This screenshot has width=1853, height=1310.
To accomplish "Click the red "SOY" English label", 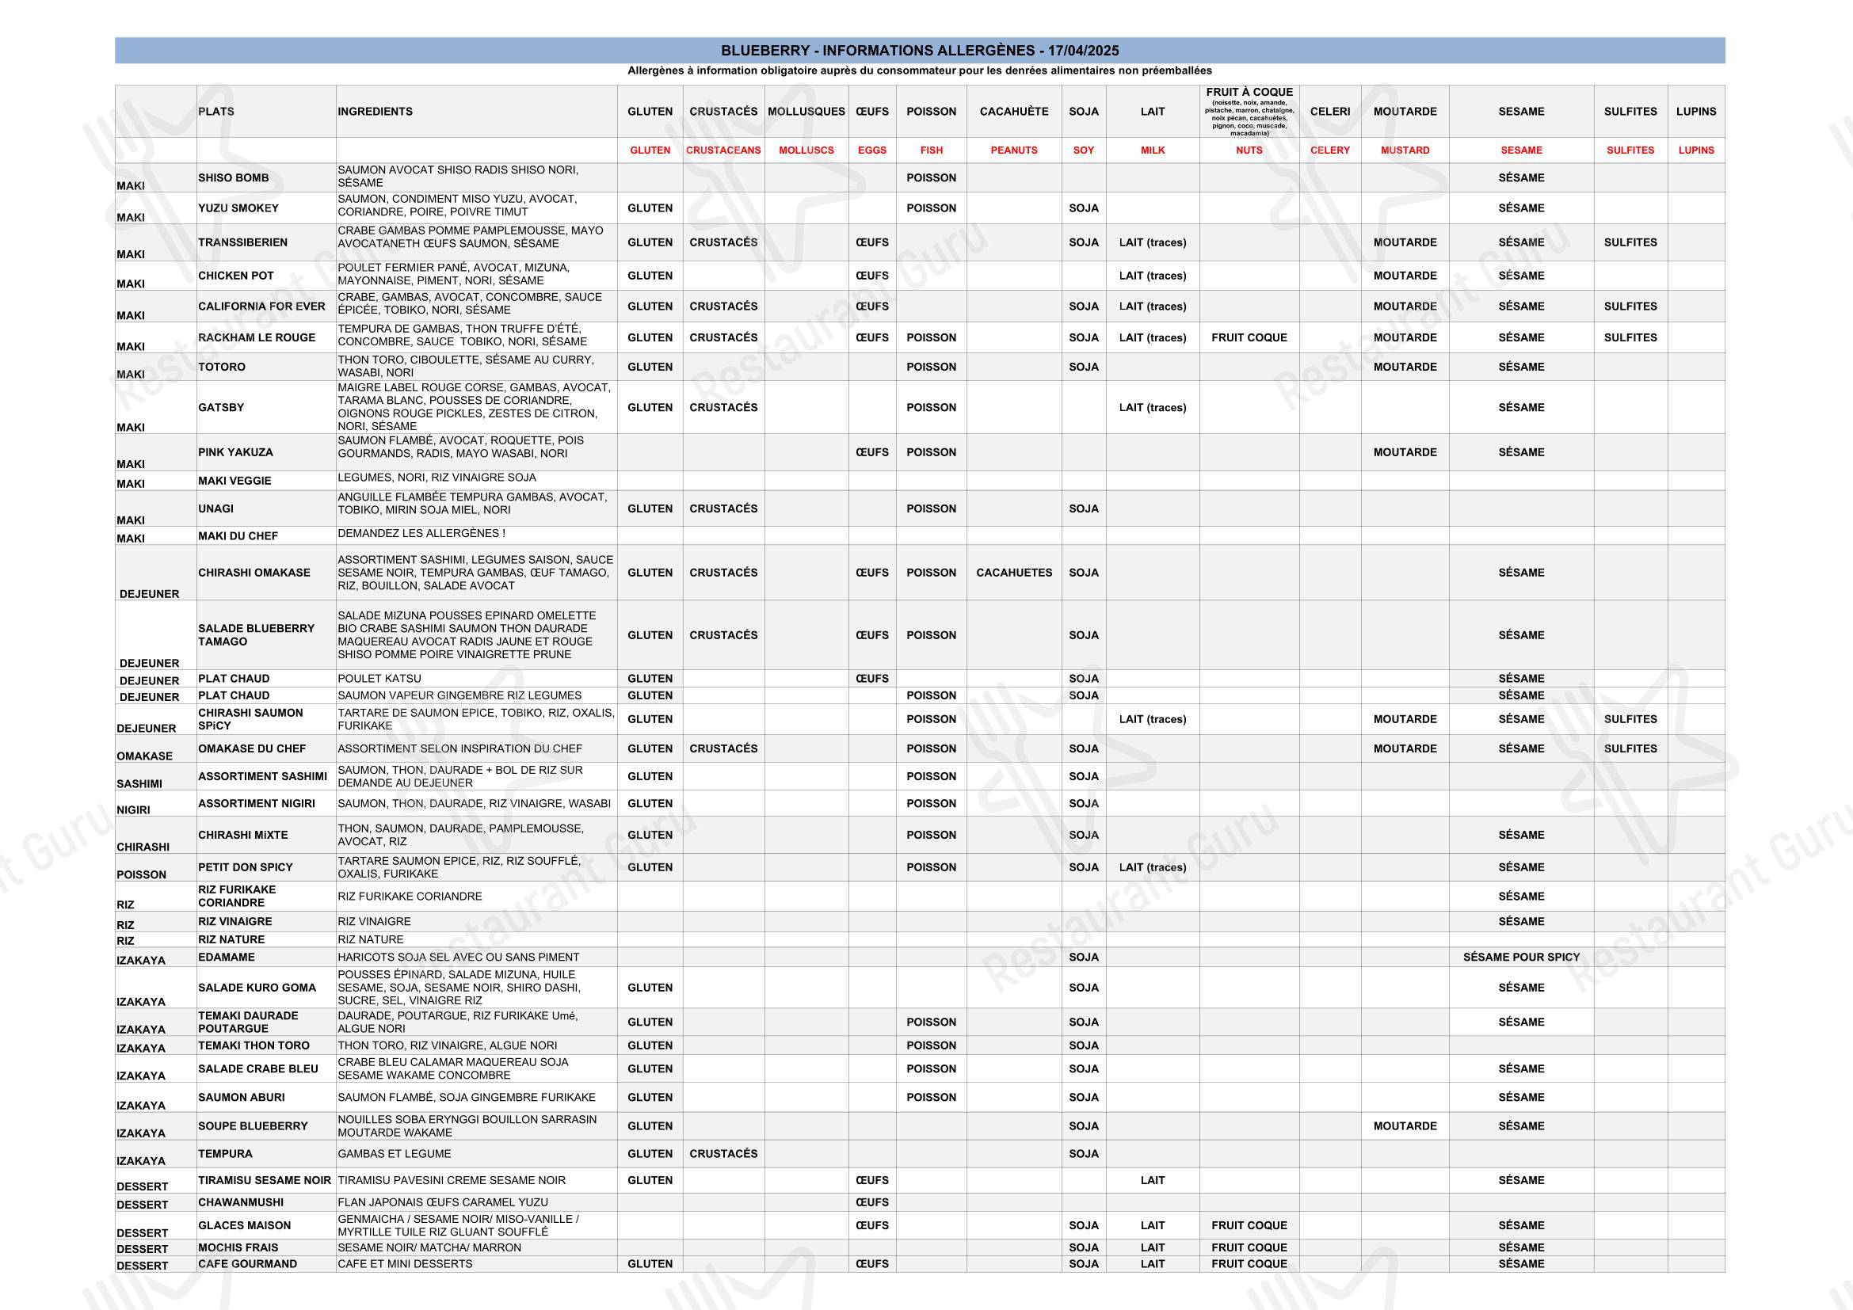I will pyautogui.click(x=1084, y=150).
